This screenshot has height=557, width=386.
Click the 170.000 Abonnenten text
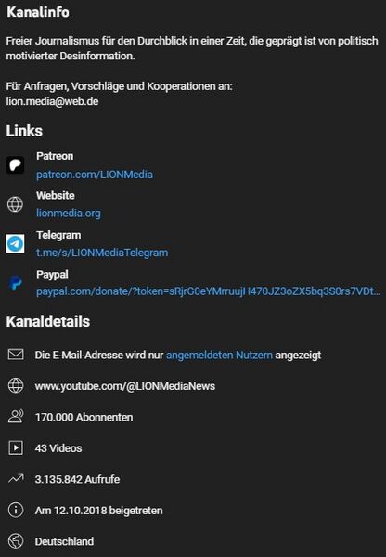coord(84,417)
